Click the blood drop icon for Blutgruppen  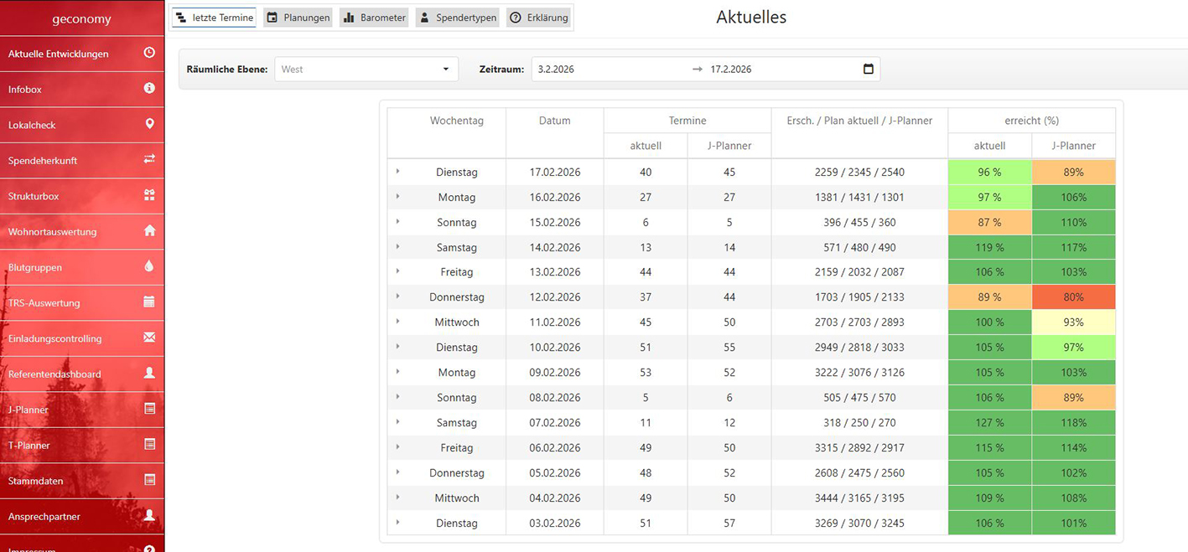149,266
